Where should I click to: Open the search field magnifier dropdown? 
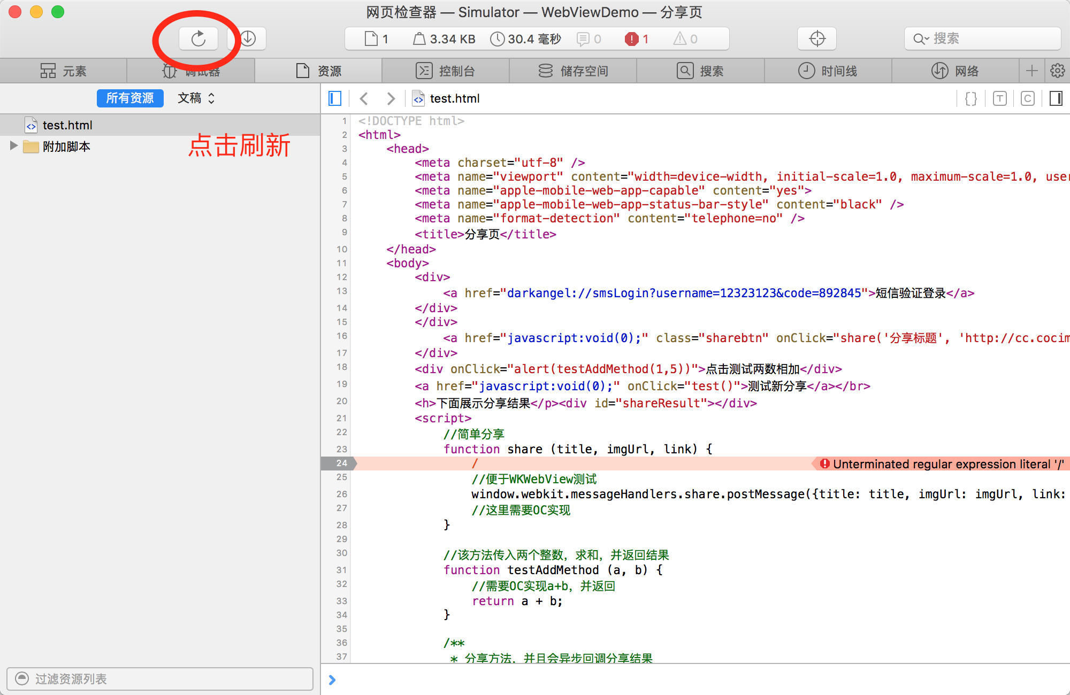click(921, 38)
